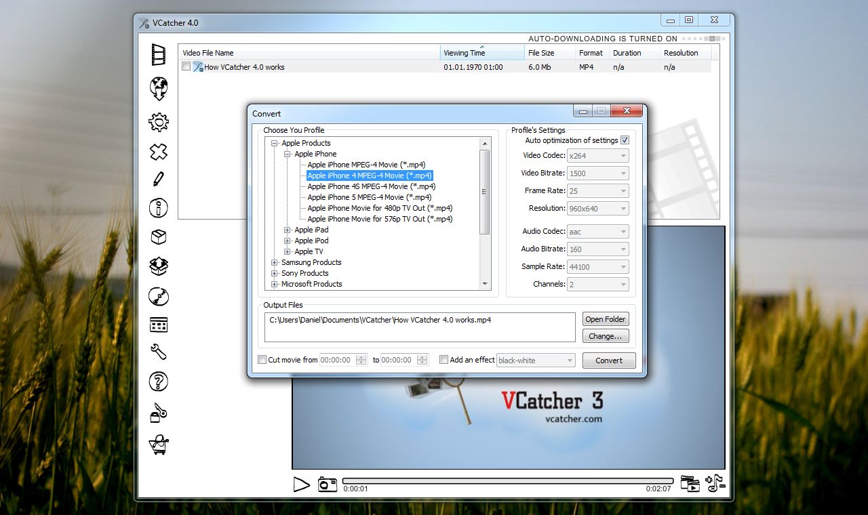Open the Audio Codec dropdown

[x=598, y=232]
